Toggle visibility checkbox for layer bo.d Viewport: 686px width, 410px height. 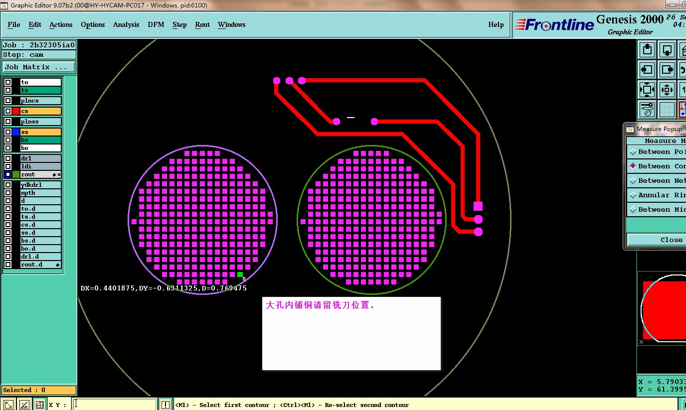(x=8, y=249)
